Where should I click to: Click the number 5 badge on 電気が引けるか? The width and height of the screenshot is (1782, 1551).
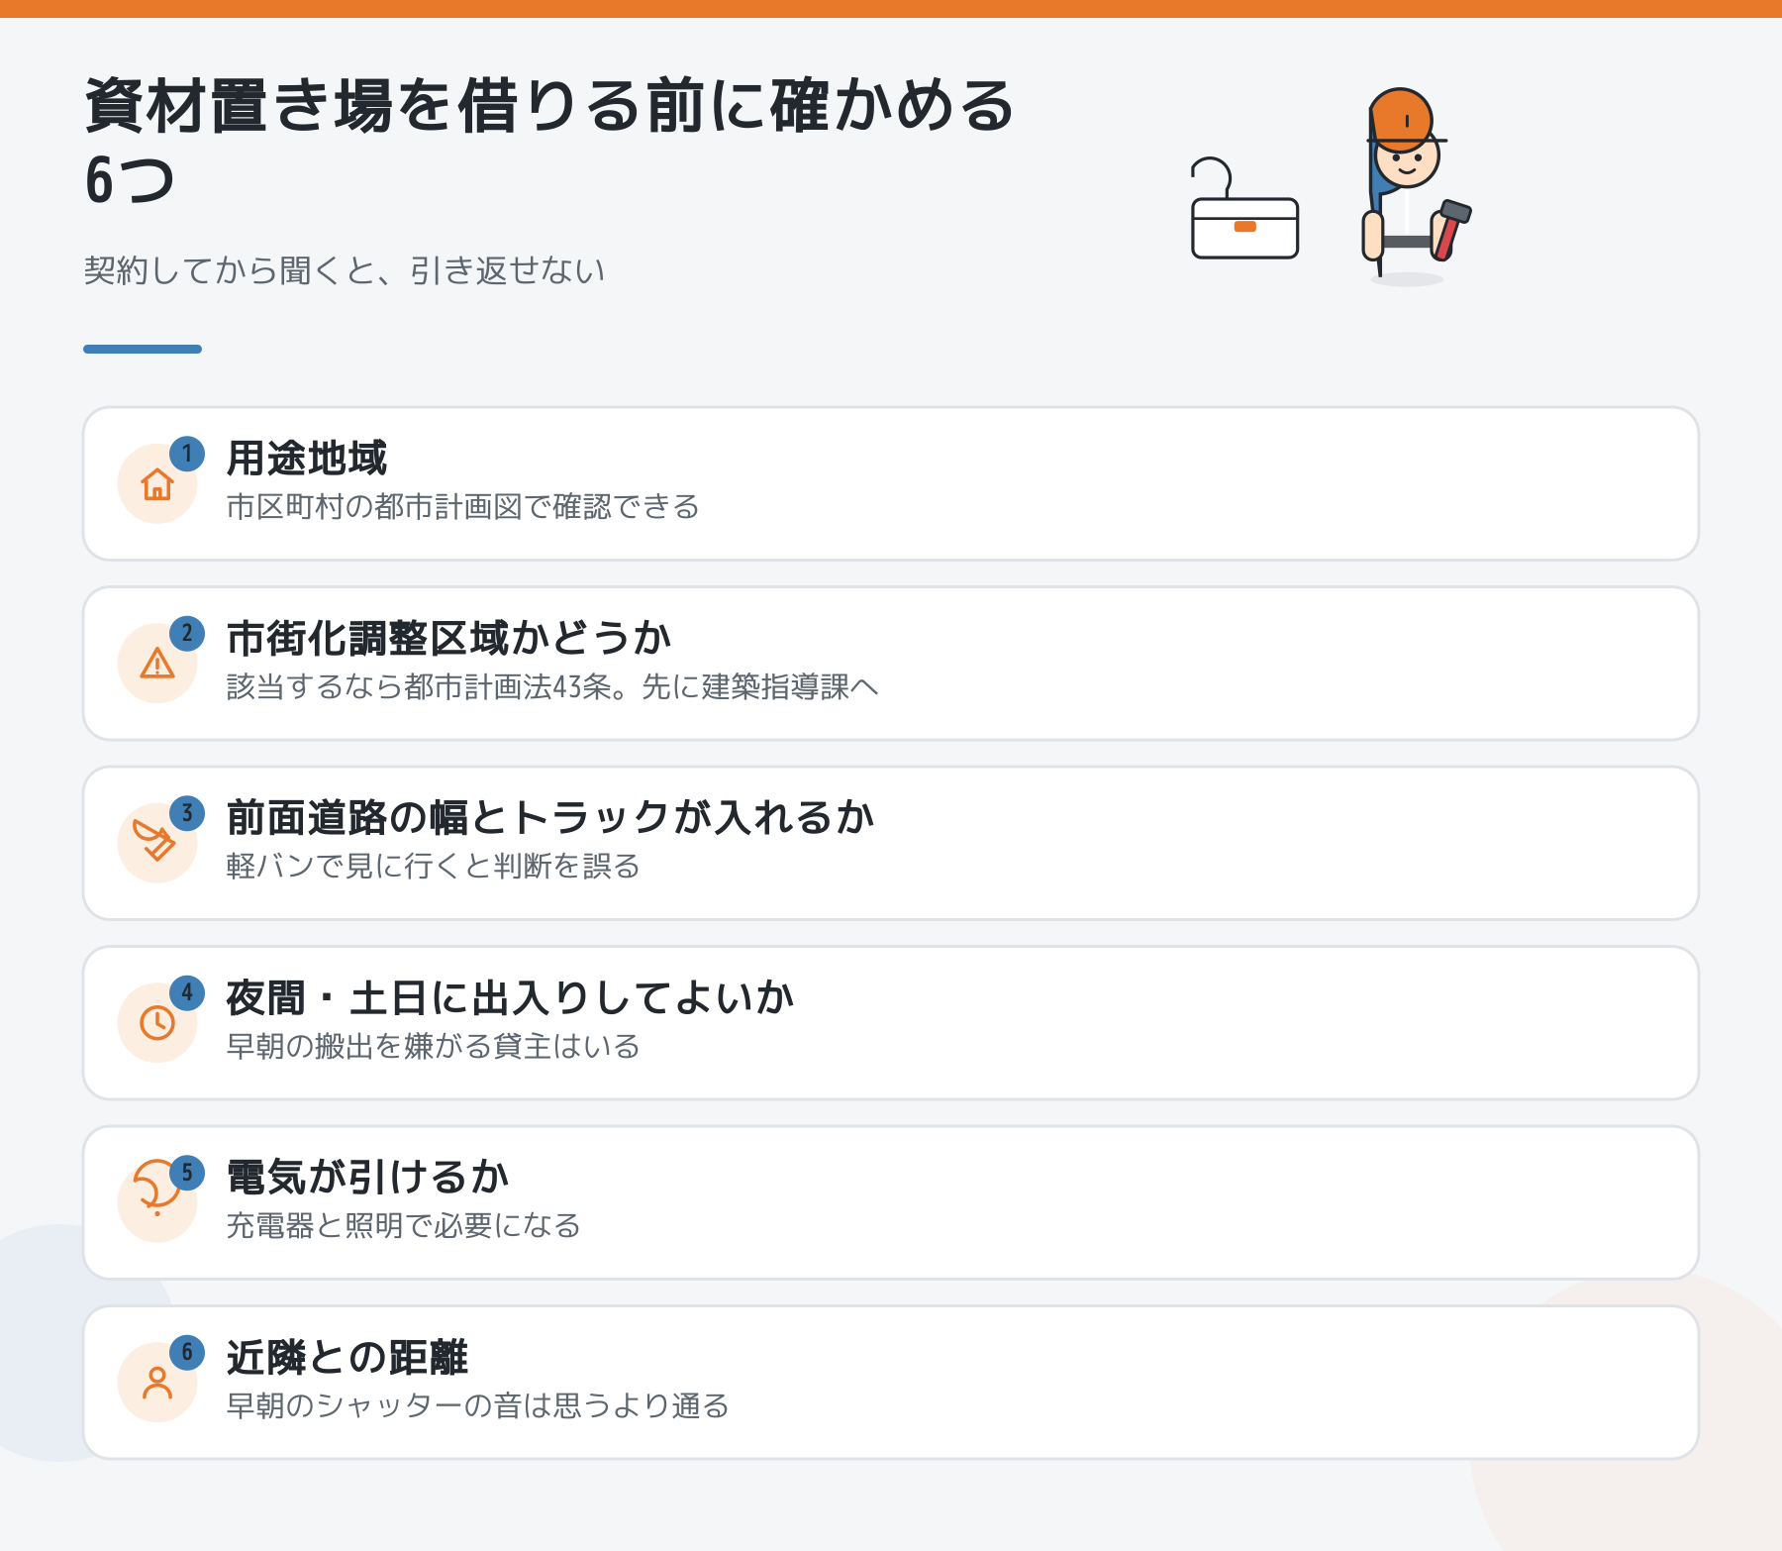tap(187, 1174)
